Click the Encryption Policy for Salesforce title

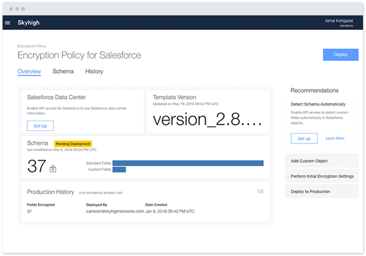pyautogui.click(x=79, y=55)
